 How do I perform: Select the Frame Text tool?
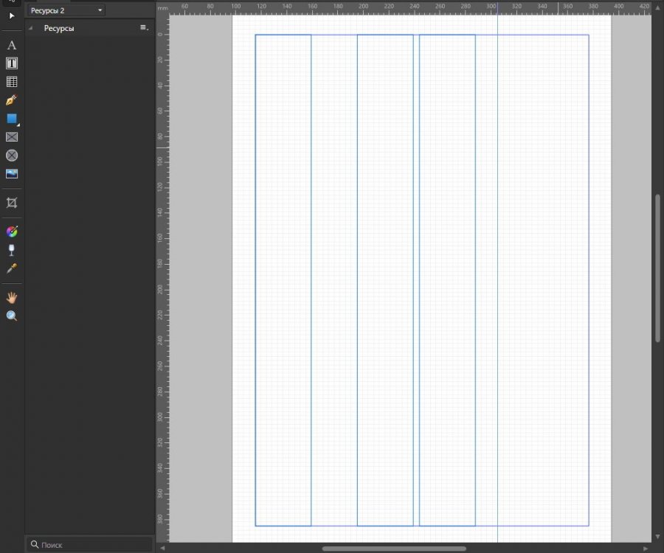[12, 63]
